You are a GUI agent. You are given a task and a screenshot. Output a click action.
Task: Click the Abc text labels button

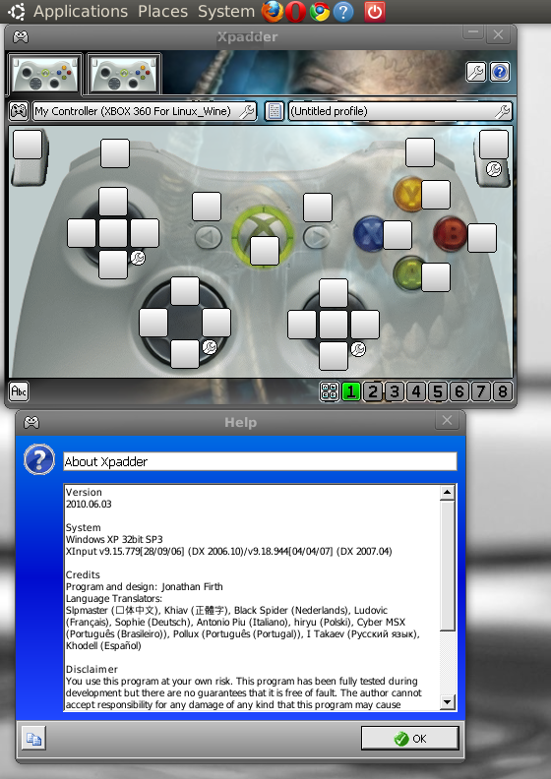pos(19,391)
